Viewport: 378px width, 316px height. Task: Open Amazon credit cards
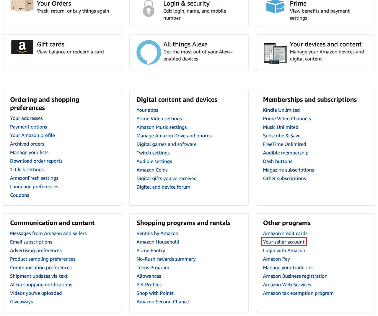pyautogui.click(x=285, y=233)
